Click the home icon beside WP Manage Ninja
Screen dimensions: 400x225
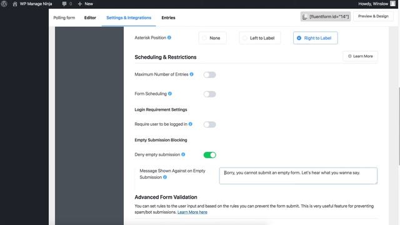[15, 4]
